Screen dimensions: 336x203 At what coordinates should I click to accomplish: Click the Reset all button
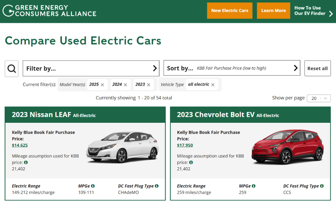click(x=317, y=68)
